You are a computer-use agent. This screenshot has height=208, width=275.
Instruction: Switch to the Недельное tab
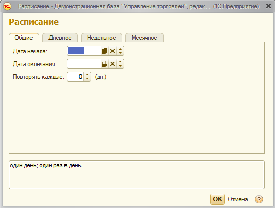[x=101, y=38]
